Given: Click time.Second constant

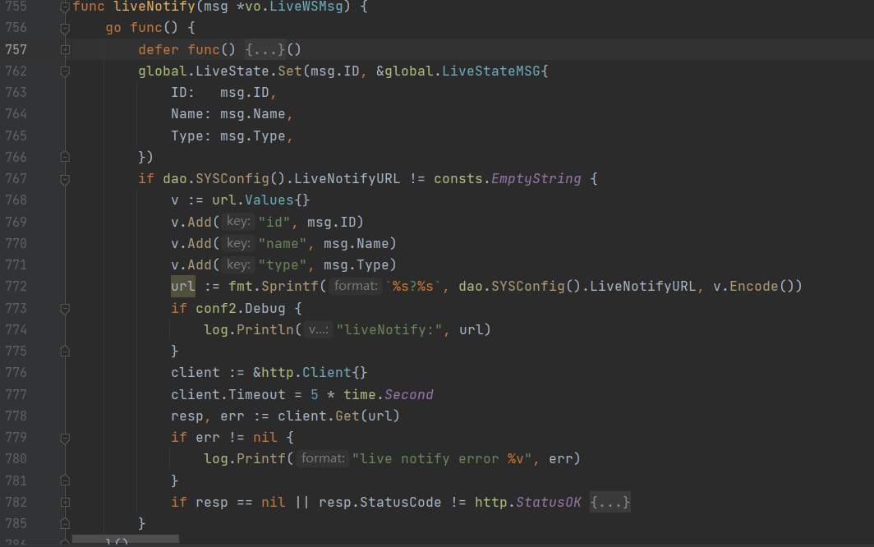Looking at the screenshot, I should point(388,395).
